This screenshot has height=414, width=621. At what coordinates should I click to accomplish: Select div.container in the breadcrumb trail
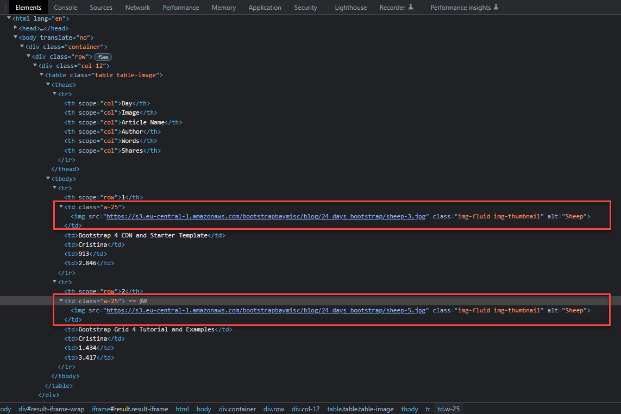tap(237, 409)
